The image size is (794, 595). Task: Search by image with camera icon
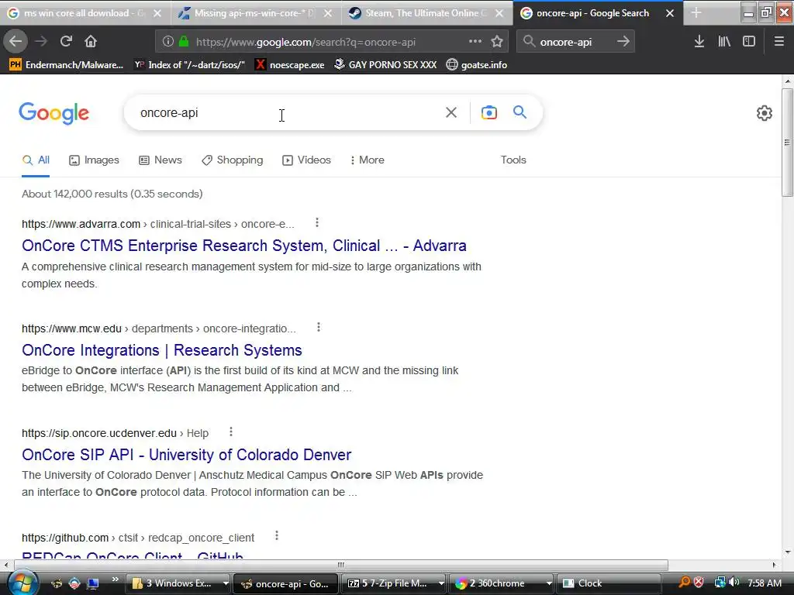point(489,112)
